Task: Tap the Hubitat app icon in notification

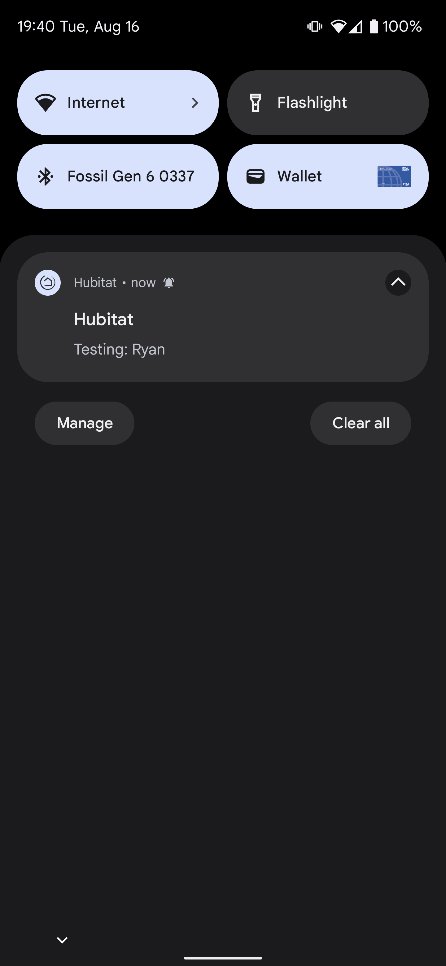Action: click(x=48, y=282)
